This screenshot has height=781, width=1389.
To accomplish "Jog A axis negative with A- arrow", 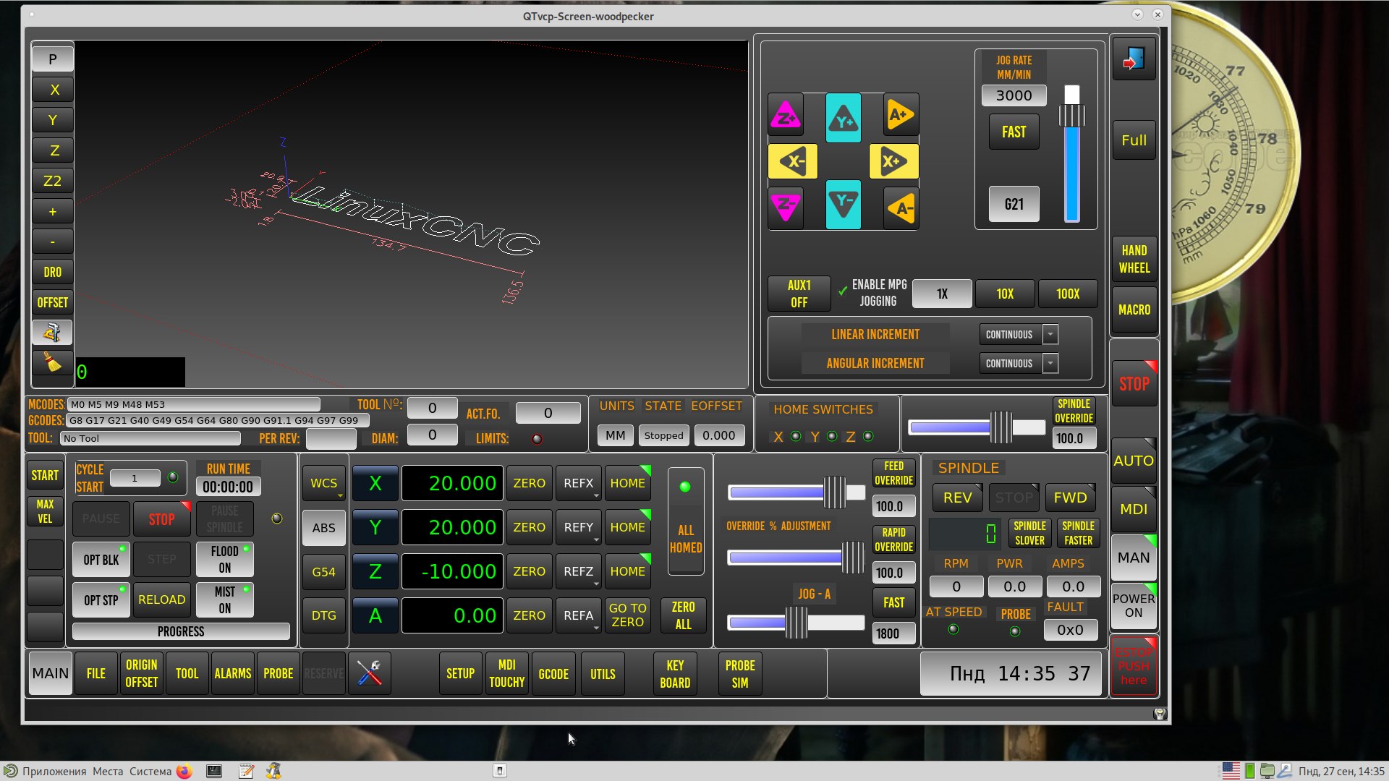I will tap(901, 208).
